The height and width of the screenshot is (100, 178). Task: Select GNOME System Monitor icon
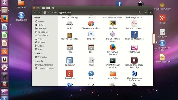113,61
